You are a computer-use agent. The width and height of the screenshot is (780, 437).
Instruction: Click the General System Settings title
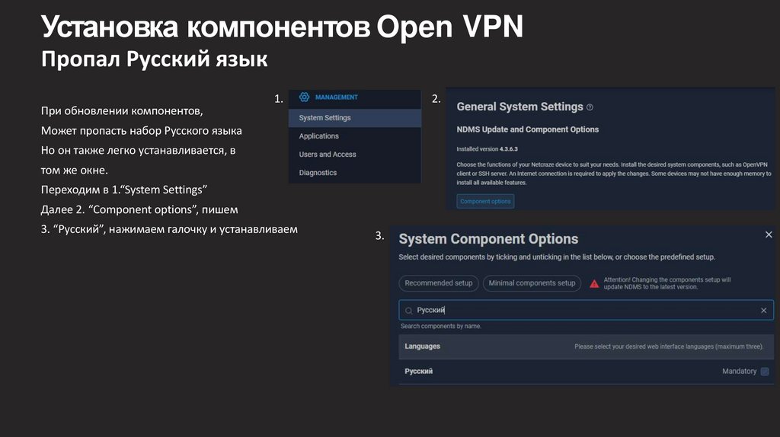pos(519,107)
